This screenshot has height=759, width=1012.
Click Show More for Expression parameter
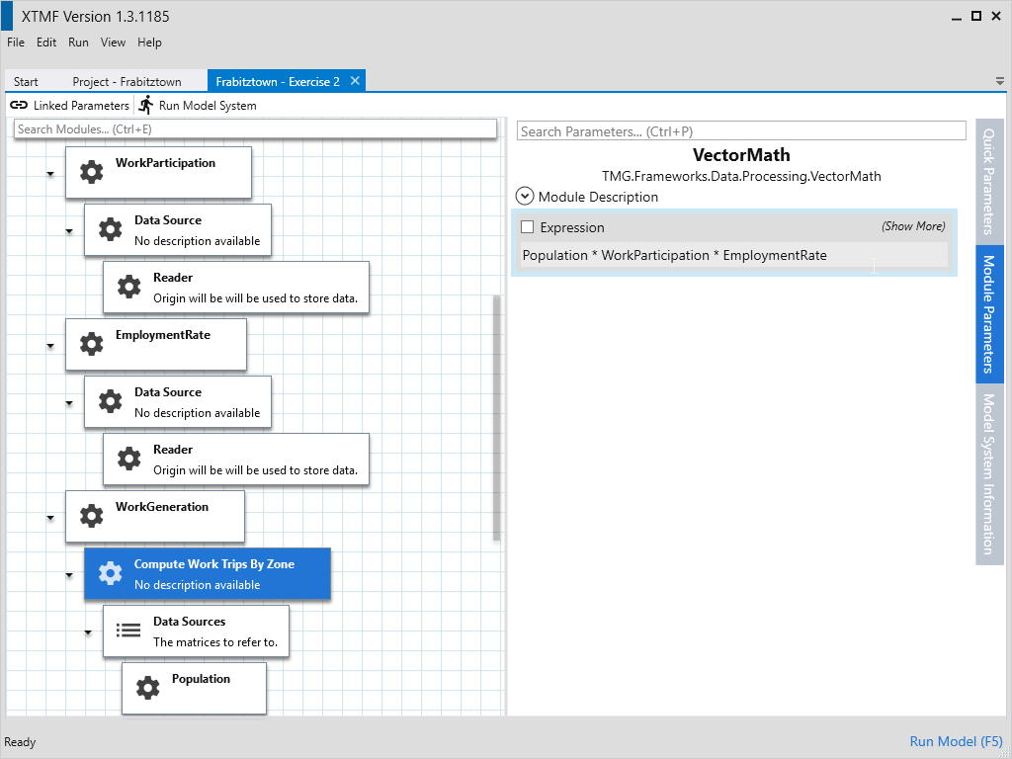click(x=912, y=226)
